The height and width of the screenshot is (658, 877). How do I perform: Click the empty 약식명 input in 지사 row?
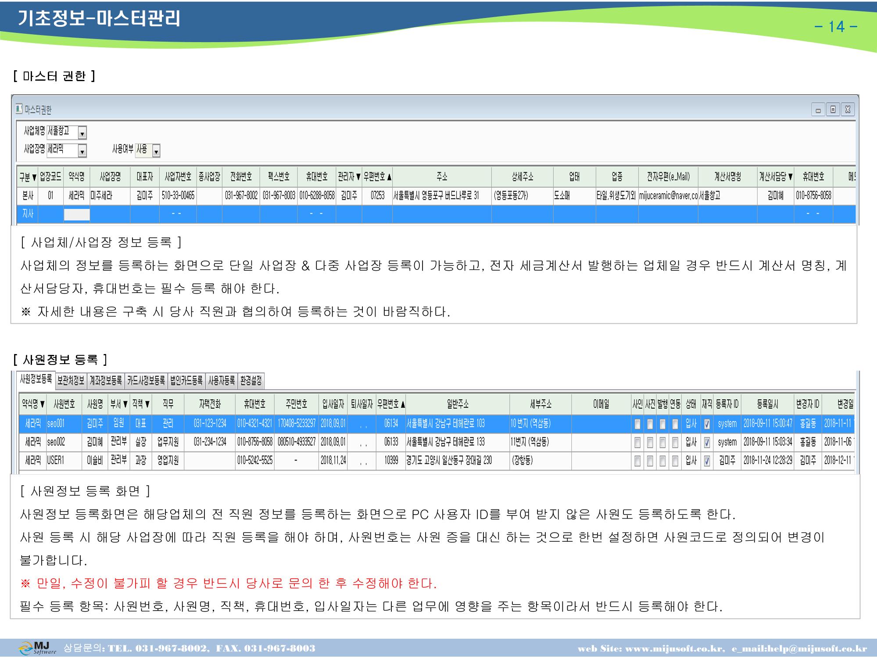click(77, 214)
